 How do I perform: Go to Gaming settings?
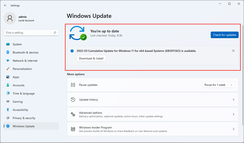(31, 102)
